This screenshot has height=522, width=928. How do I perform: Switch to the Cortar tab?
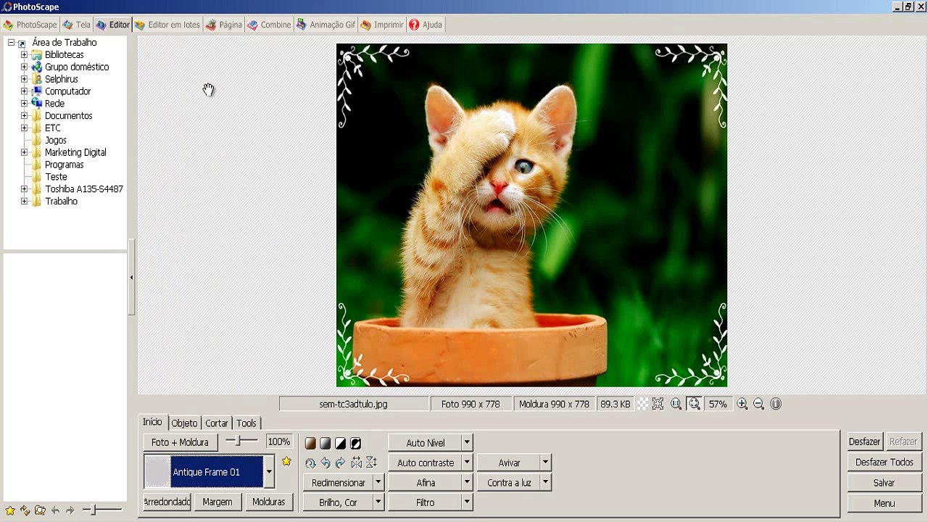coord(217,423)
